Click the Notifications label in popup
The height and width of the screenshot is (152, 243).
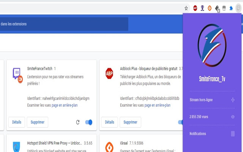197,134
